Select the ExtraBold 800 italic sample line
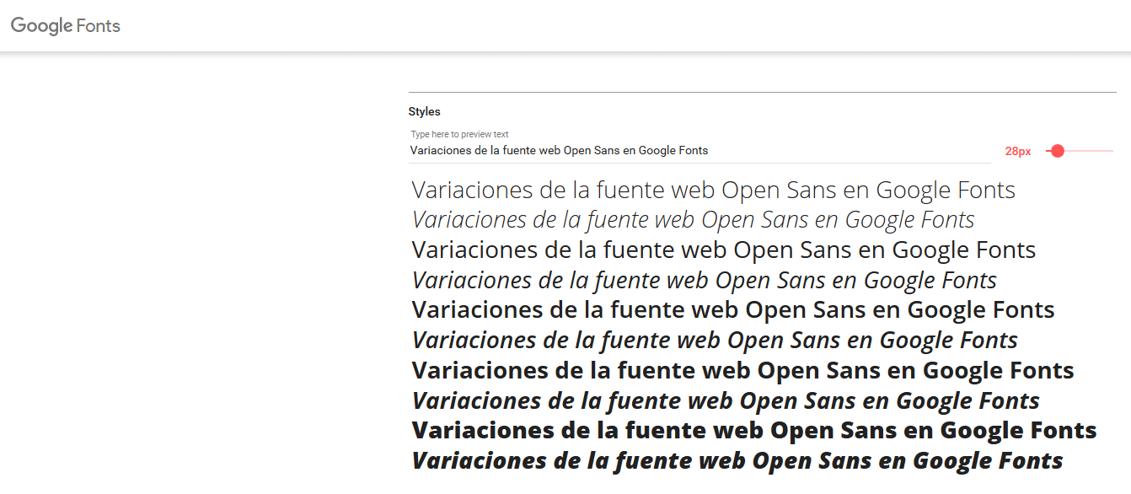 point(737,461)
